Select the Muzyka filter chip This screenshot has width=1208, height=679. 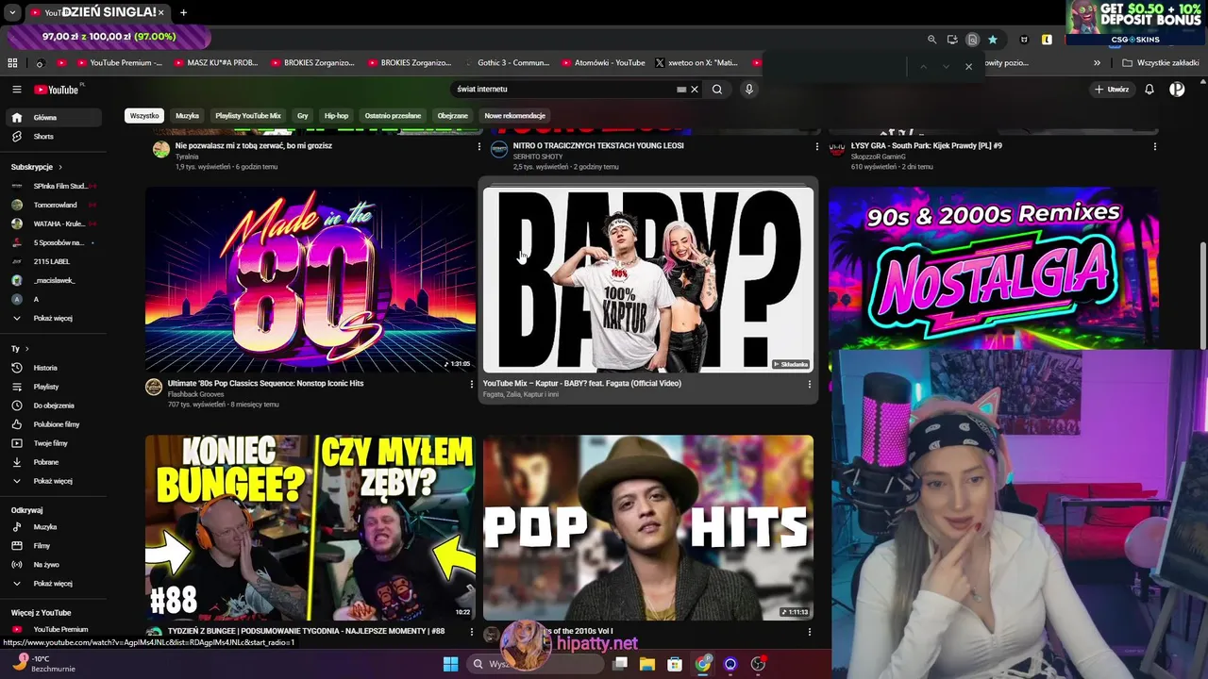tap(187, 116)
